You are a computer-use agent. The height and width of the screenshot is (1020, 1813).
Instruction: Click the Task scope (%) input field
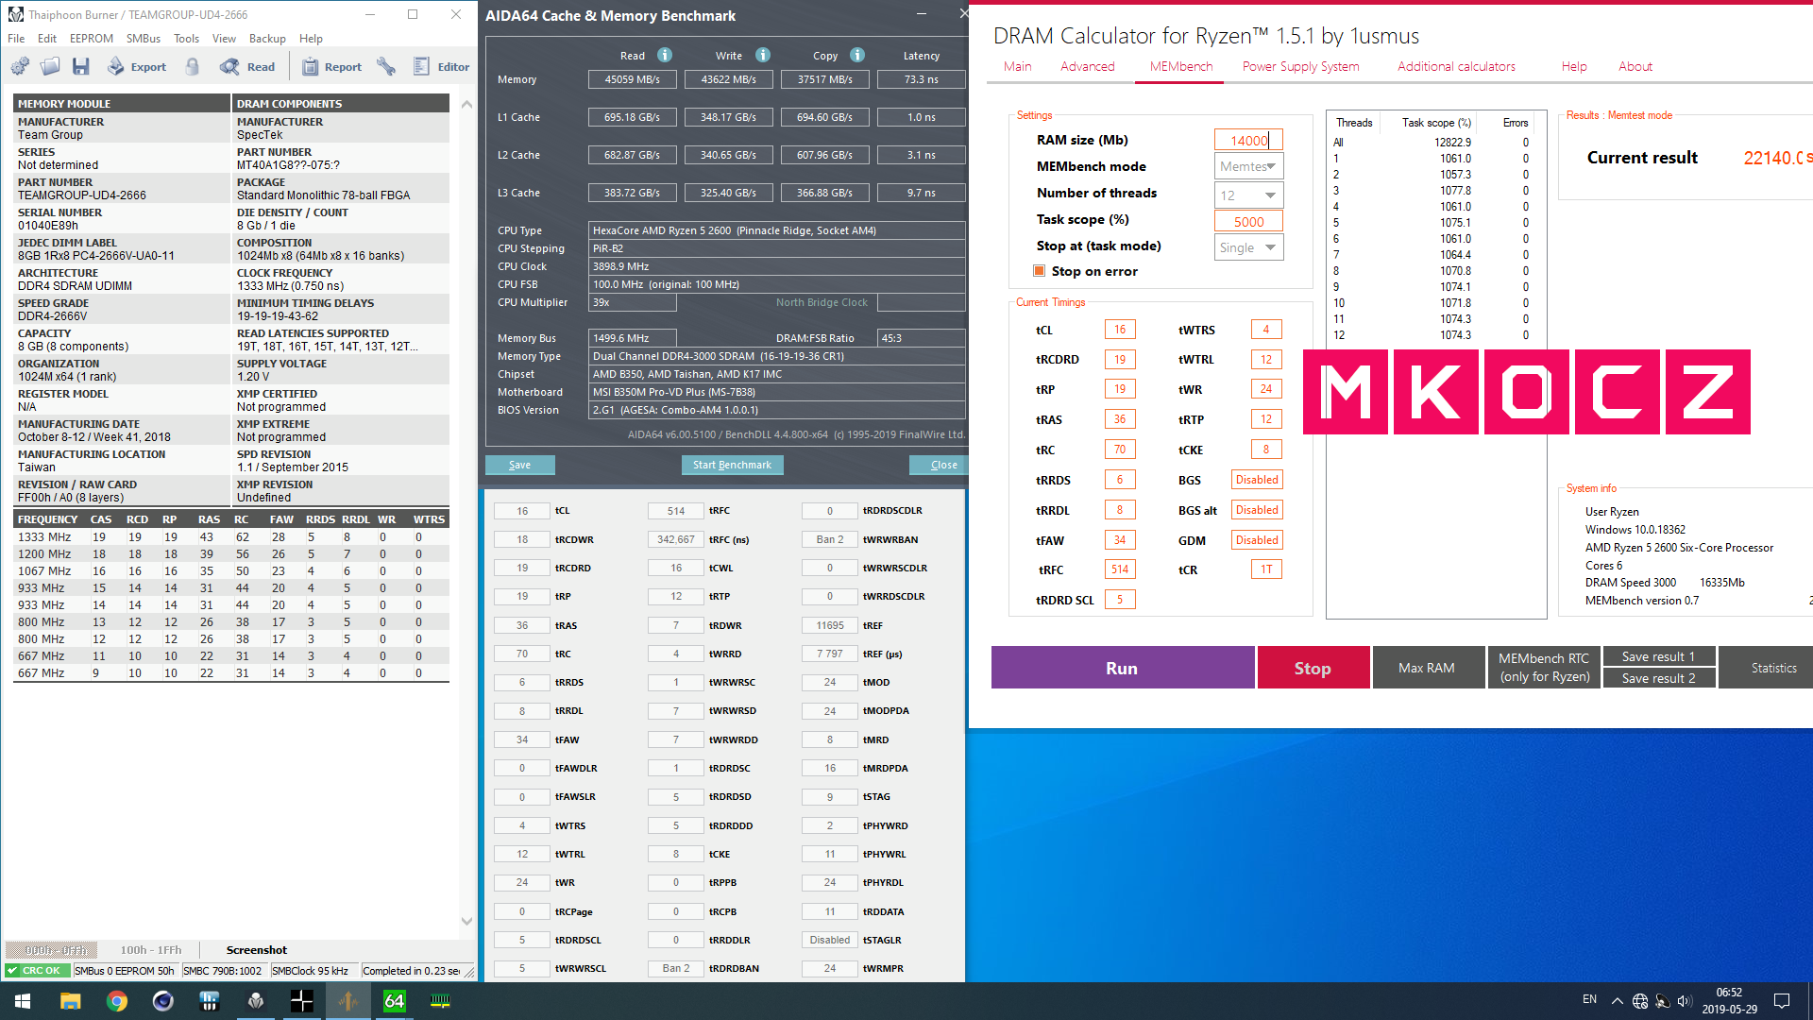[x=1248, y=221]
